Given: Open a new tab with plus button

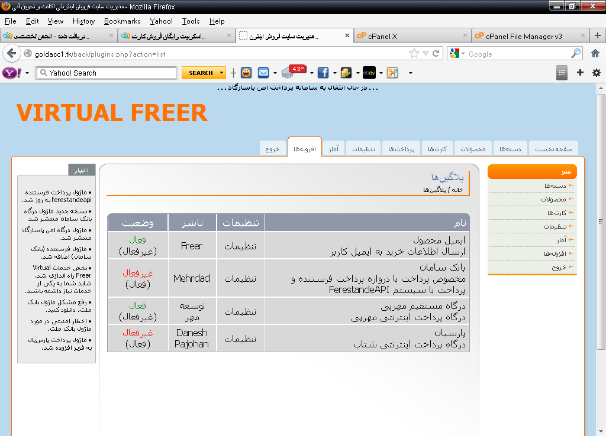Looking at the screenshot, I should 598,35.
